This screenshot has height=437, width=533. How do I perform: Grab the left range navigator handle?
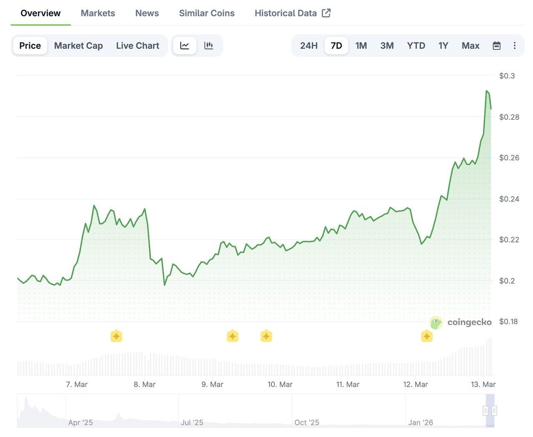pyautogui.click(x=486, y=411)
